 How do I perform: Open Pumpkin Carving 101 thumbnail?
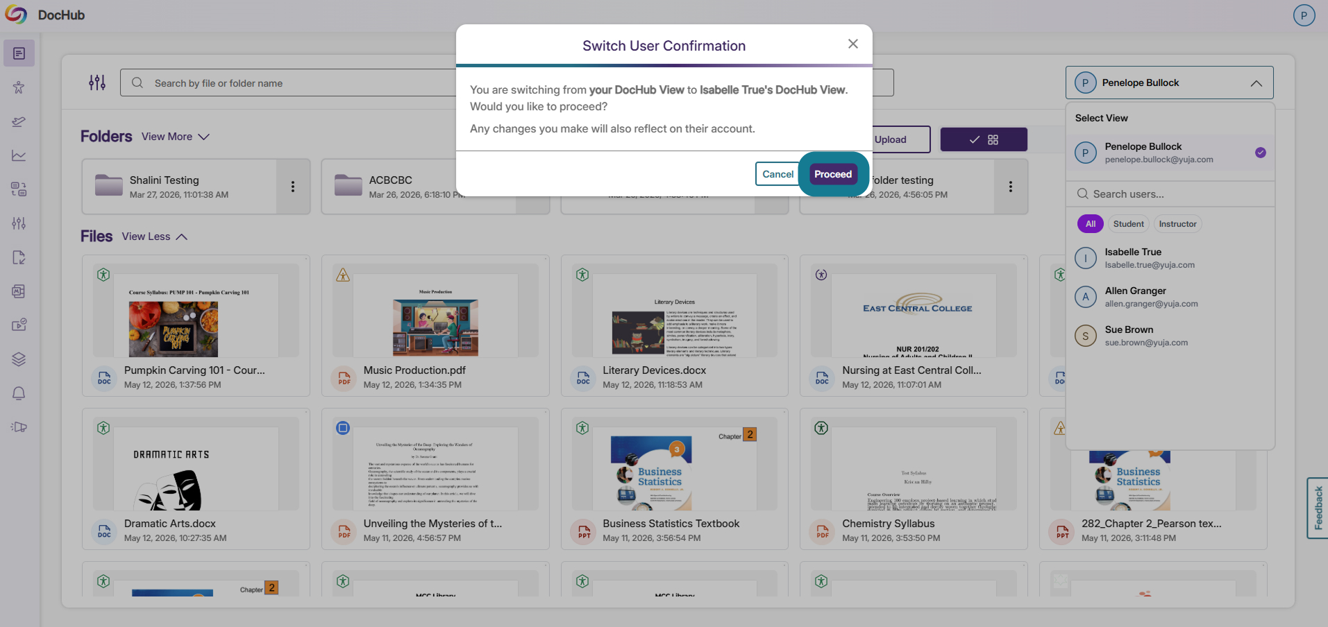point(196,311)
